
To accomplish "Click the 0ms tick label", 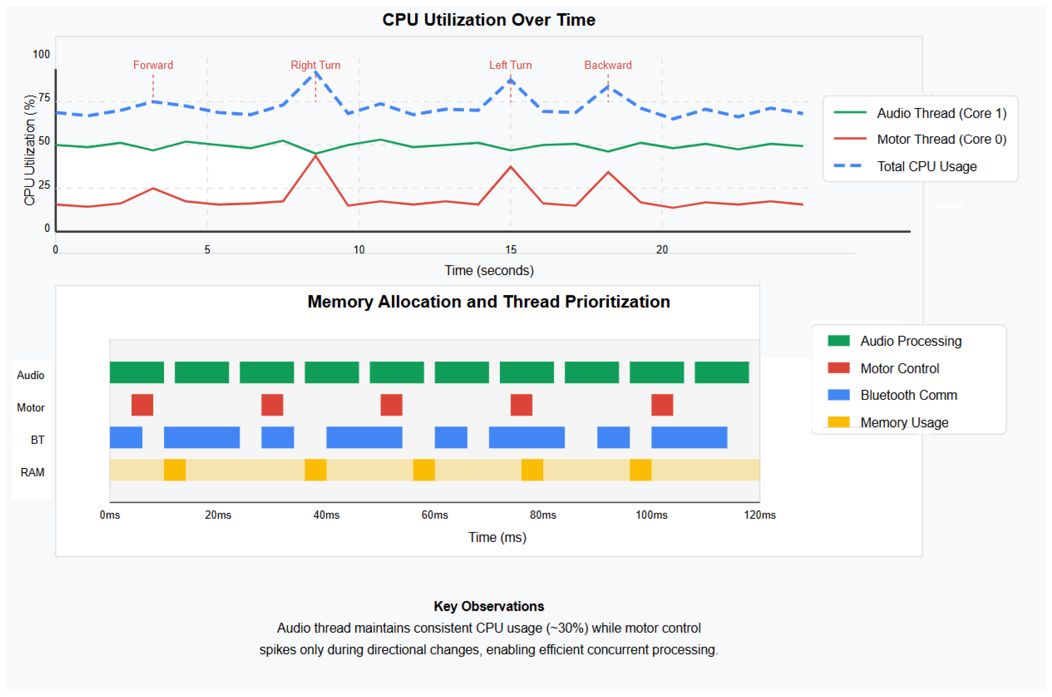I will click(x=110, y=516).
